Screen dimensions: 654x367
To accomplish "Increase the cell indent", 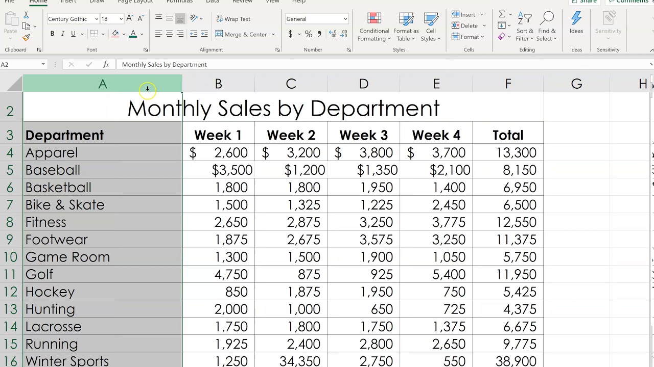I will (204, 34).
